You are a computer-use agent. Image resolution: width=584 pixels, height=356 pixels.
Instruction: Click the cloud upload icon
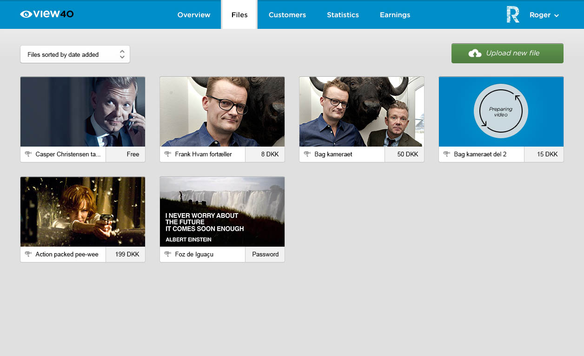pyautogui.click(x=475, y=54)
